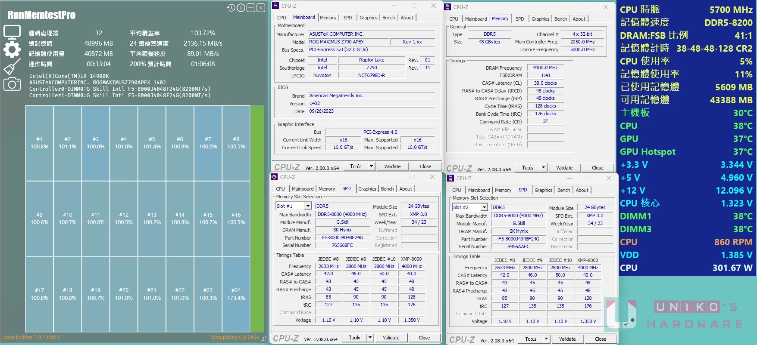
Task: Click the Rev 1.xx field in Mainboard window
Action: 412,42
